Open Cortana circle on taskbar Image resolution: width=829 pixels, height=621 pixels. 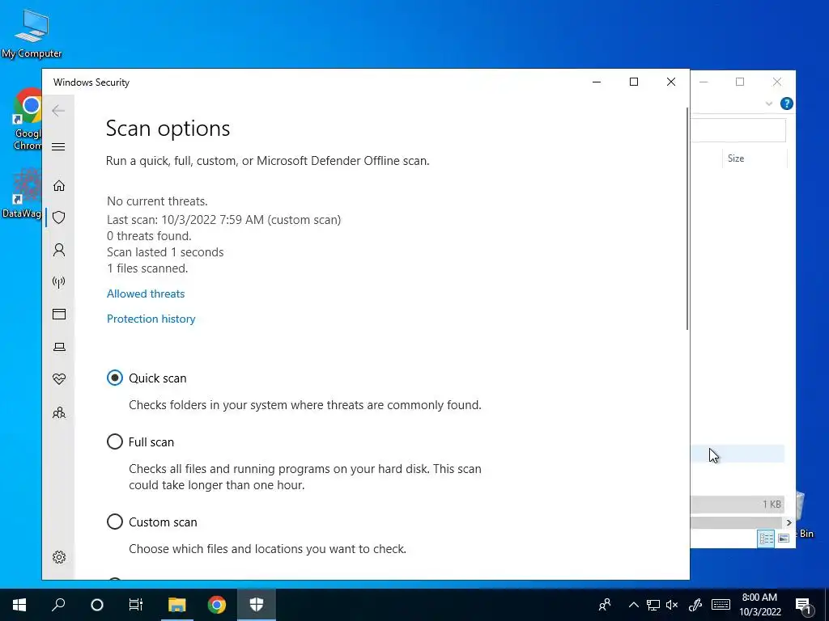coord(97,605)
